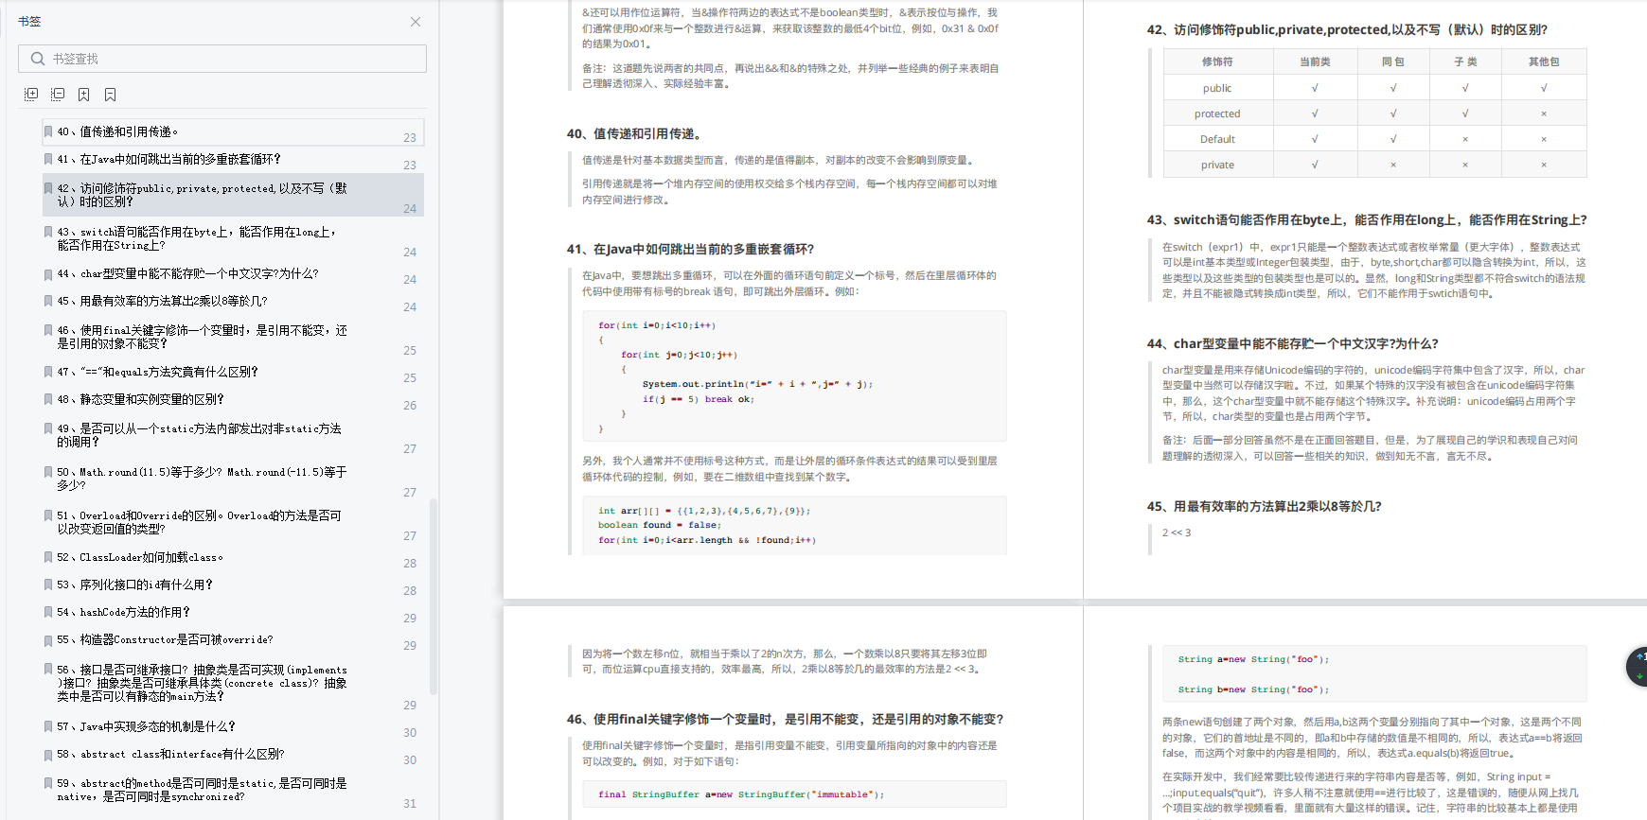1647x820 pixels.
Task: Open bookmark 45、用最有效率的方法算出2乘以8
Action: tap(233, 301)
